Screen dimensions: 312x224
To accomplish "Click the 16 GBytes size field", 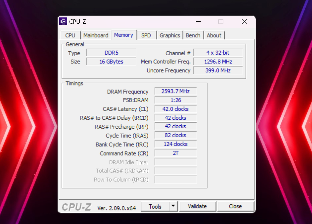I will [x=111, y=62].
